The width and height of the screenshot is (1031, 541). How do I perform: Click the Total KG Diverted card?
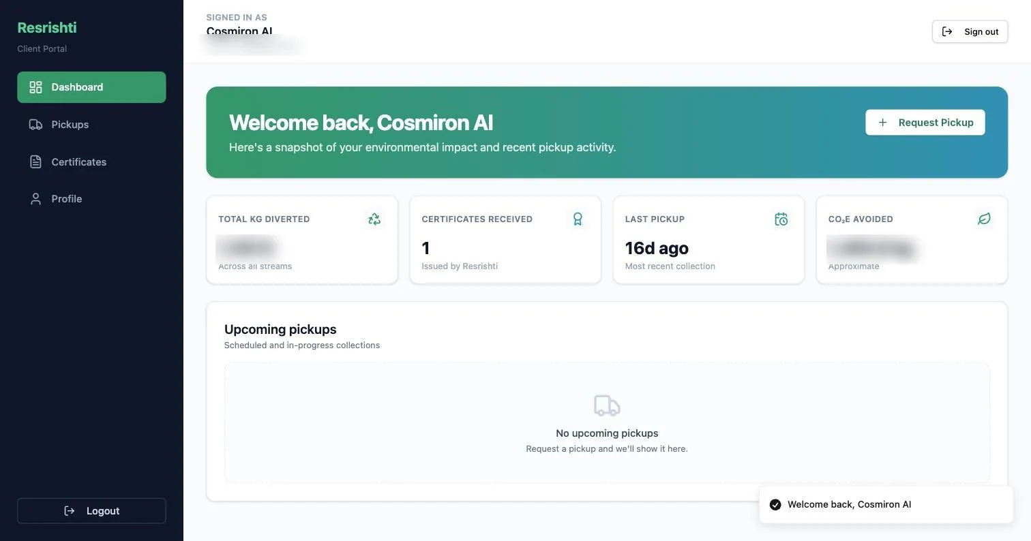(x=302, y=240)
